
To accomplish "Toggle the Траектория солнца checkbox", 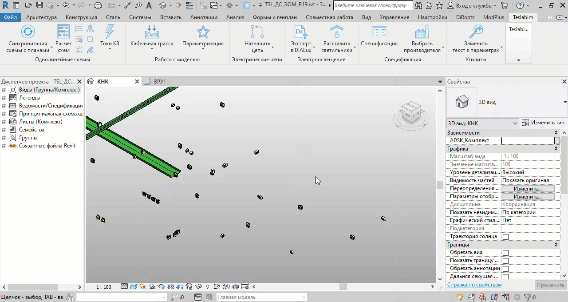I will [x=505, y=237].
